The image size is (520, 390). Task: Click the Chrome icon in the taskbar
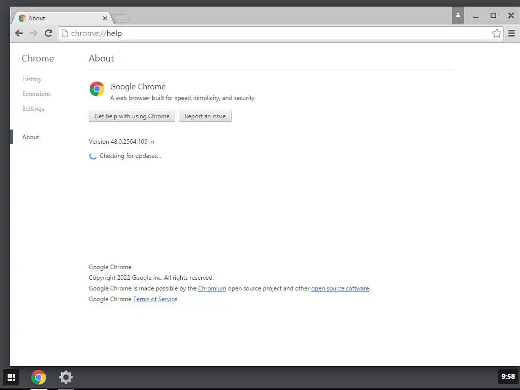[39, 377]
